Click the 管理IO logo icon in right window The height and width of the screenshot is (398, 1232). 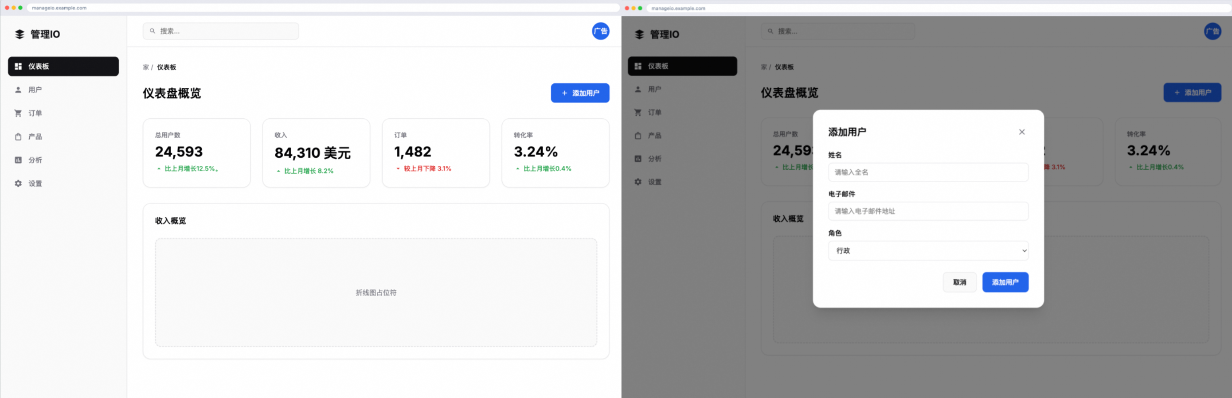pos(639,34)
